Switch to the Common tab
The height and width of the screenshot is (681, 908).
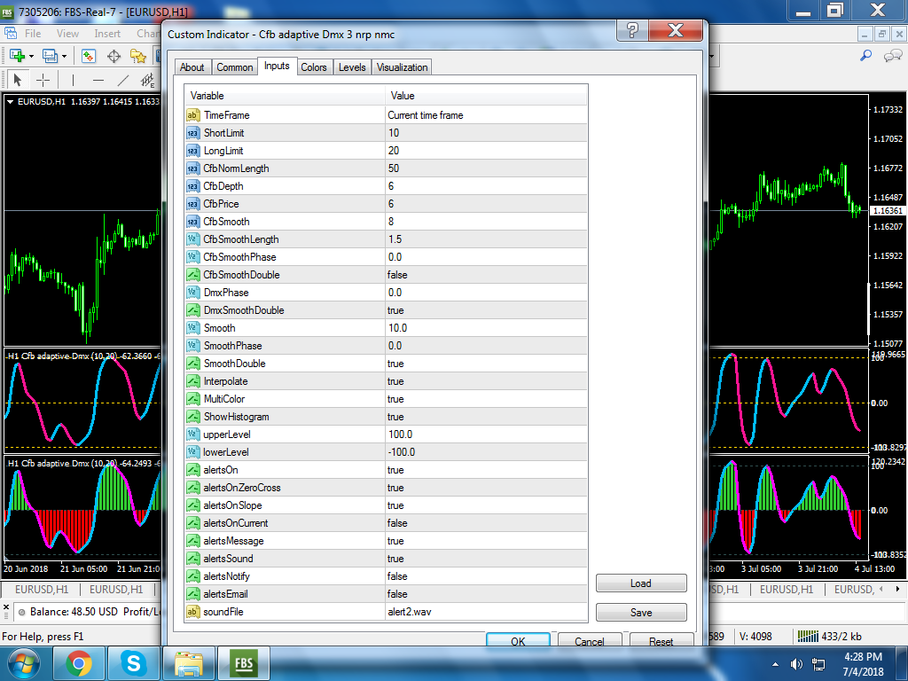234,67
